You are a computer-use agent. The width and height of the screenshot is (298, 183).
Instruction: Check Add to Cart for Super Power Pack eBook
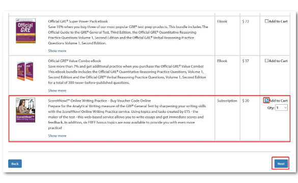(x=266, y=21)
